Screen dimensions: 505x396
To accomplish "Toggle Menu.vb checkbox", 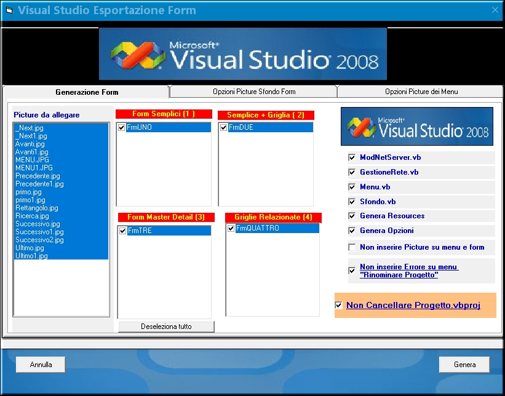I will 352,187.
